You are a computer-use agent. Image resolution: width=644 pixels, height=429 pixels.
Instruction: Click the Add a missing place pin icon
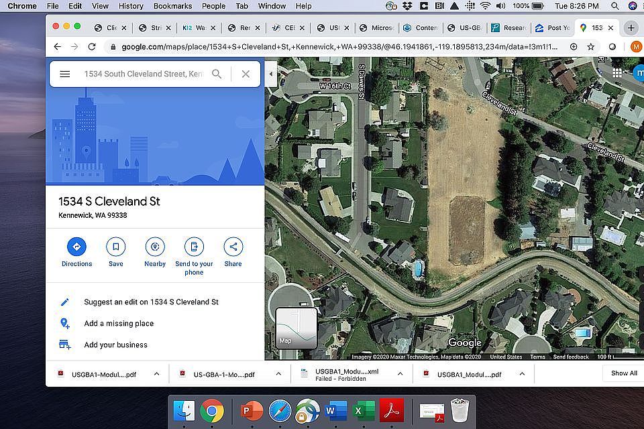click(x=65, y=324)
